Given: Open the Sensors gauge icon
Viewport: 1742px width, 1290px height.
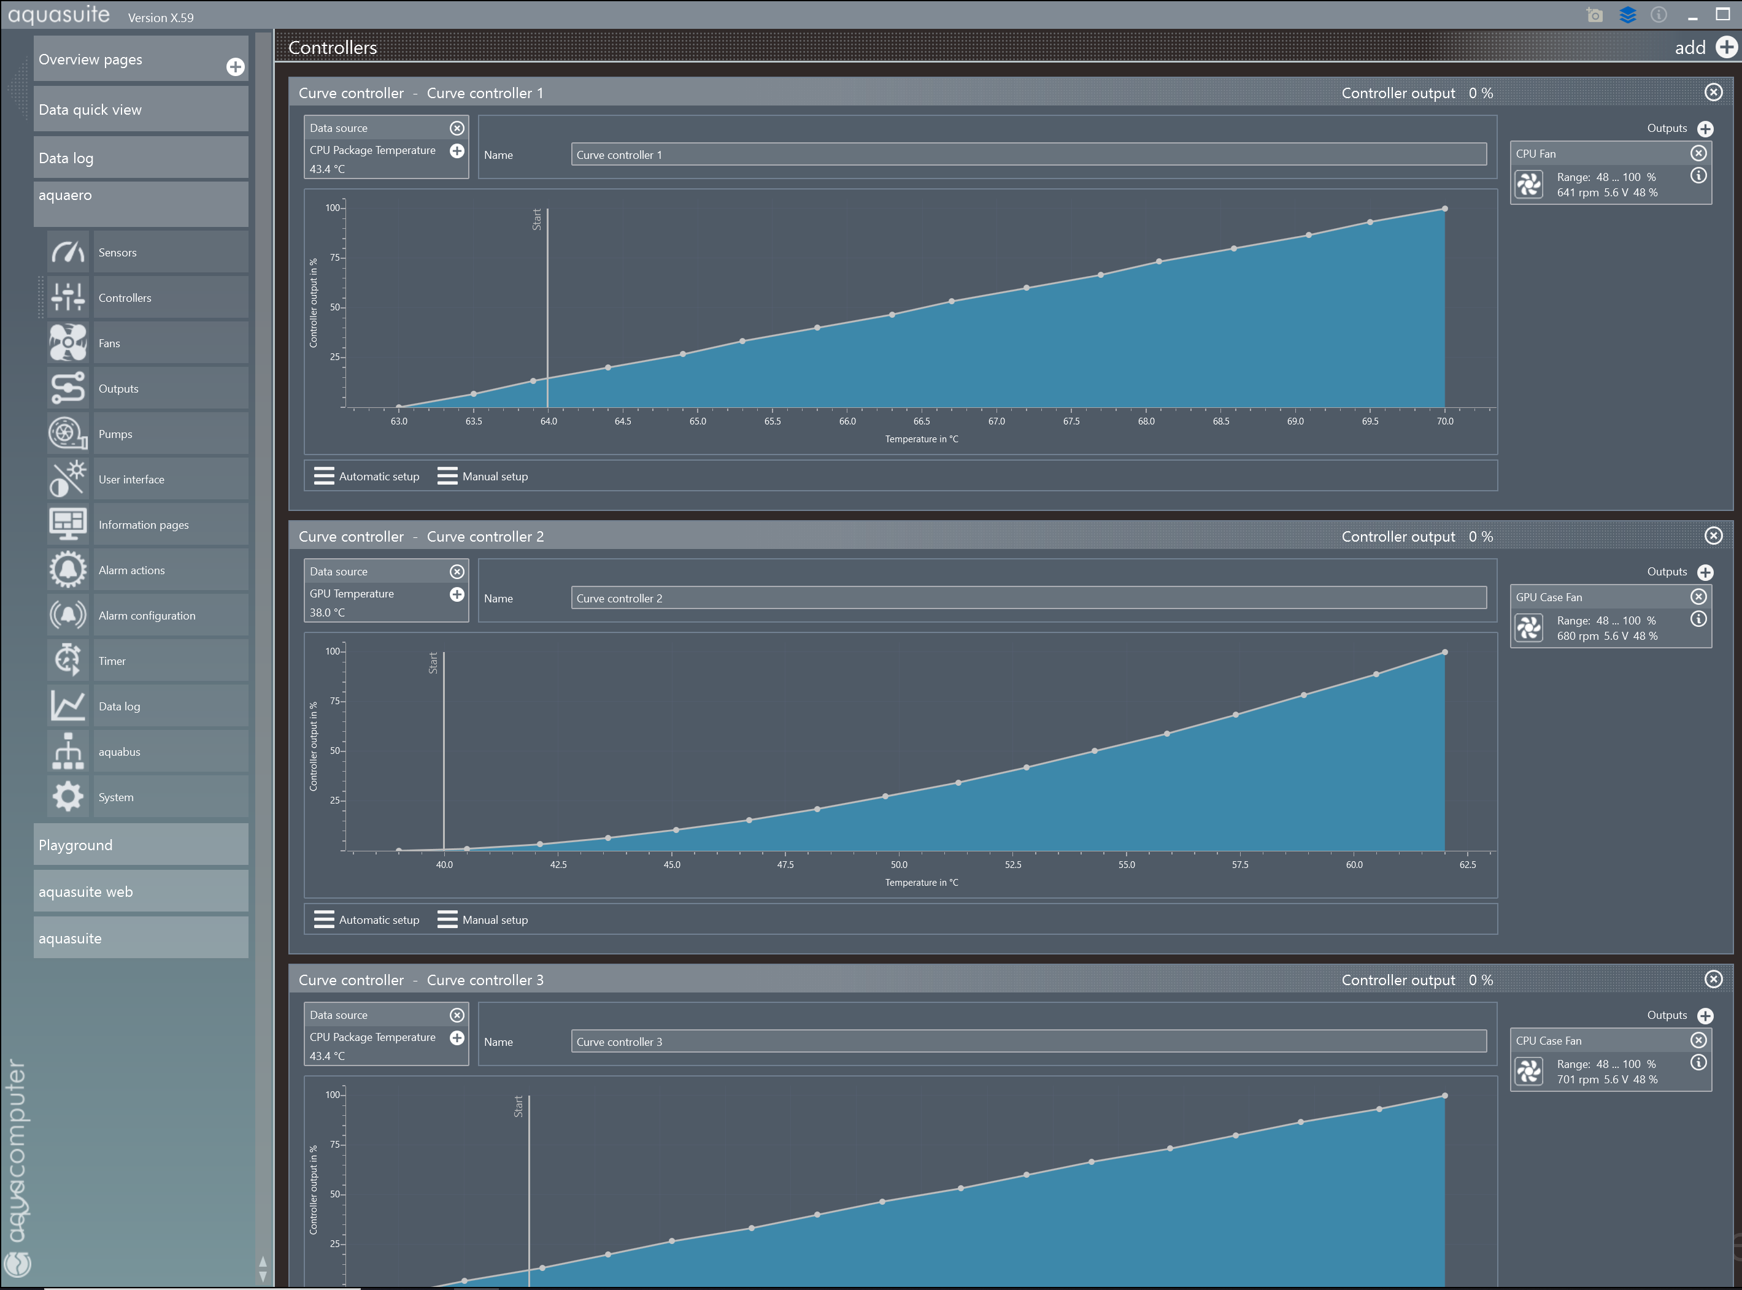Looking at the screenshot, I should point(68,252).
